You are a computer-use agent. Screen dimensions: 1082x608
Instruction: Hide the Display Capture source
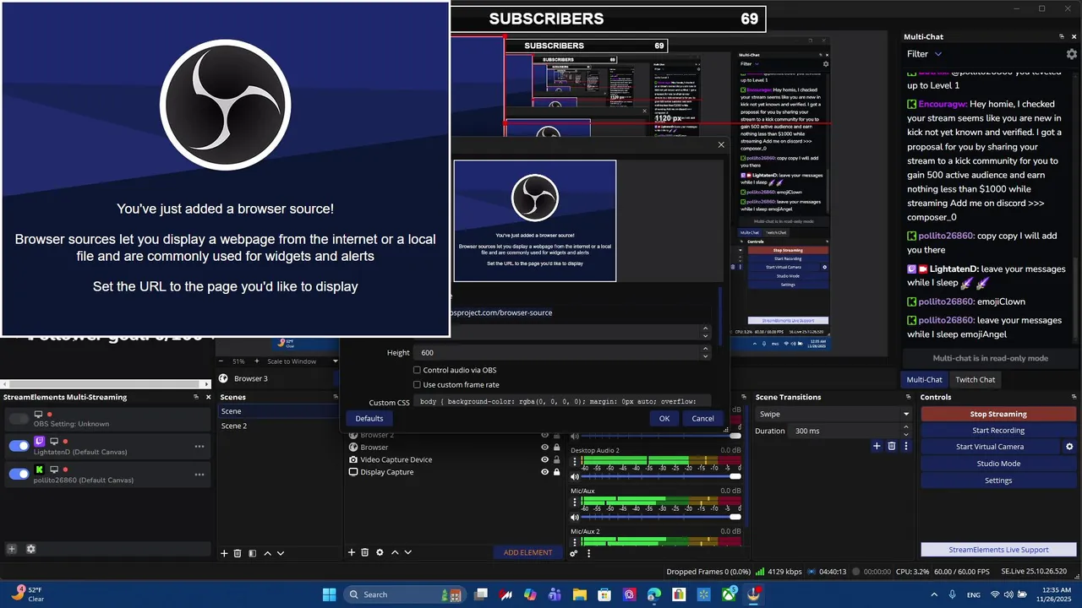pyautogui.click(x=544, y=472)
